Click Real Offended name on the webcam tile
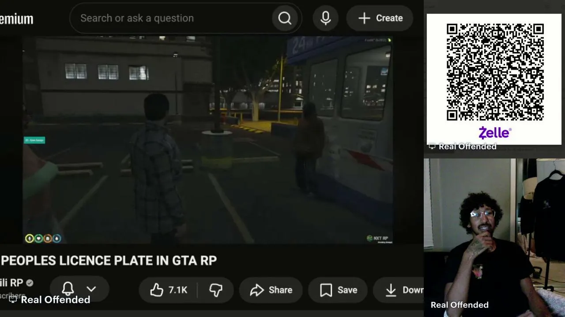The width and height of the screenshot is (565, 317). [x=460, y=305]
